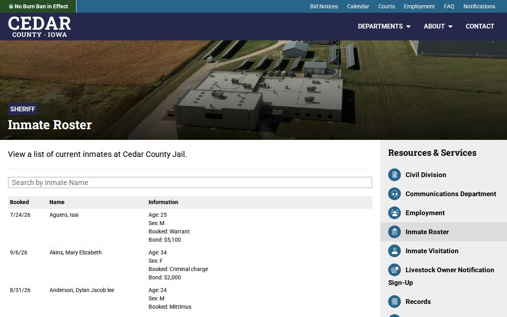Viewport: 507px width, 317px height.
Task: Click booked date 9/6/26
Action: [x=19, y=252]
